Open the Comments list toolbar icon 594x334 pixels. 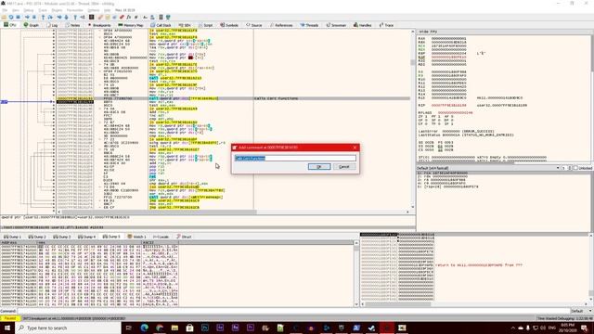(x=108, y=17)
